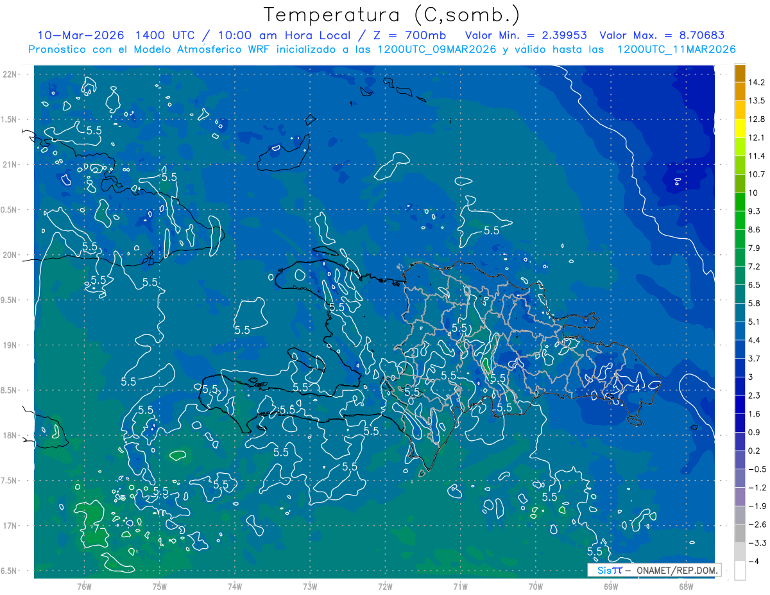
Task: Click the "12.1" color scale value
Action: click(757, 137)
